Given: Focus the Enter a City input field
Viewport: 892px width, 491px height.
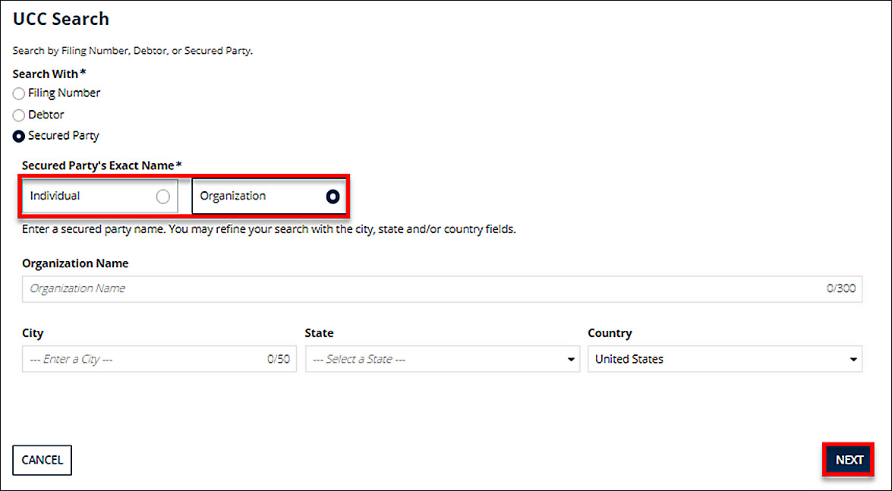Looking at the screenshot, I should coord(144,359).
